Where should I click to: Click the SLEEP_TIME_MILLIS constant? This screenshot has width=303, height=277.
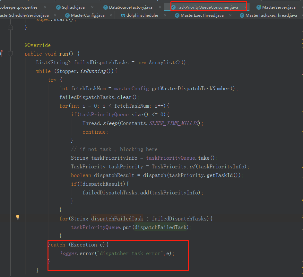click(174, 123)
